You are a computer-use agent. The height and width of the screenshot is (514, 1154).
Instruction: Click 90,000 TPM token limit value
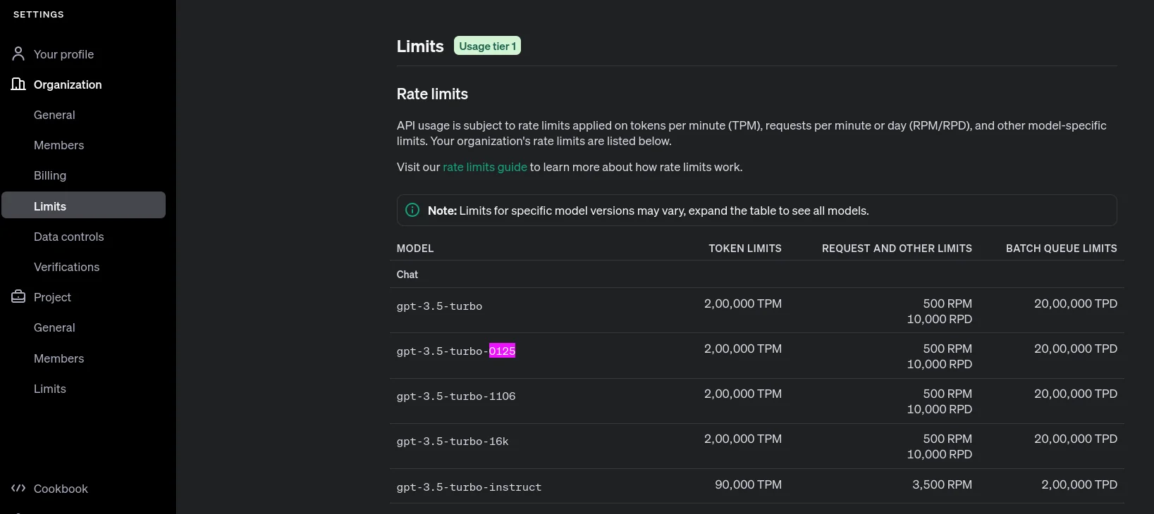[748, 484]
